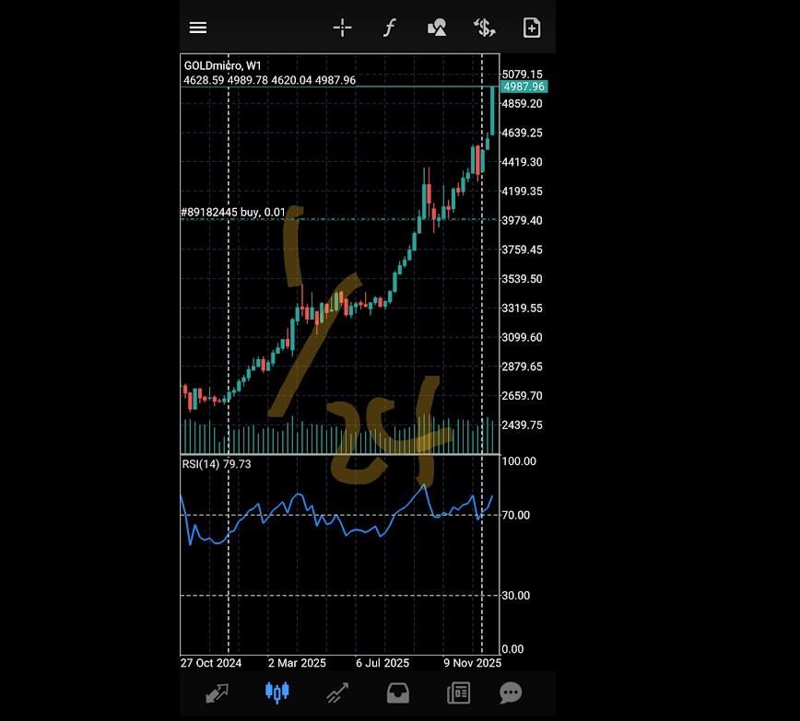Click the 70.00 RSI level label

(x=516, y=515)
